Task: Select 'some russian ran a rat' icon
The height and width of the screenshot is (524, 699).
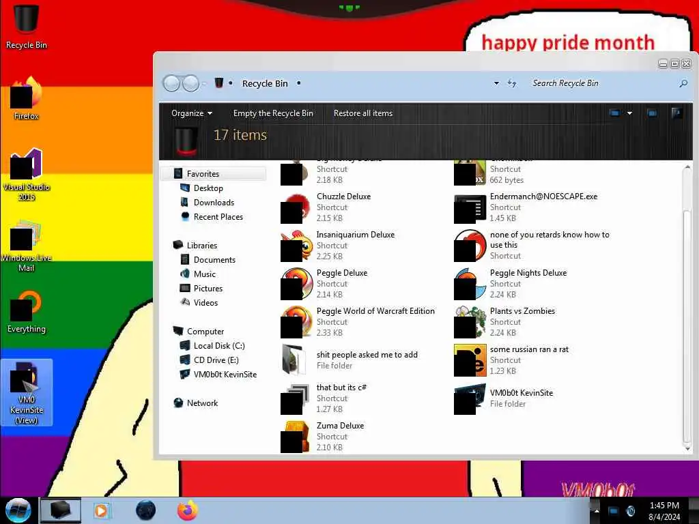Action: 470,360
